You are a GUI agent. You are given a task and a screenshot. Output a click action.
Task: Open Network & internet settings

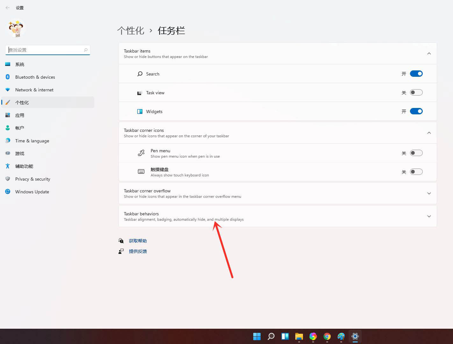click(34, 90)
